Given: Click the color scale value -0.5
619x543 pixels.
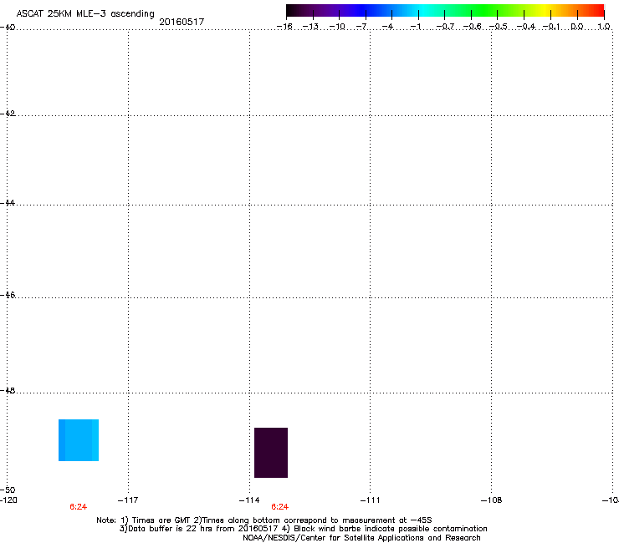Looking at the screenshot, I should pyautogui.click(x=499, y=27).
